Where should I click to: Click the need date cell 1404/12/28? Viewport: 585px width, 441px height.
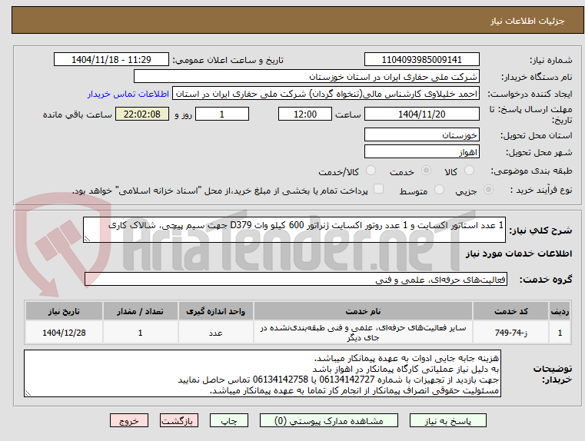click(64, 333)
